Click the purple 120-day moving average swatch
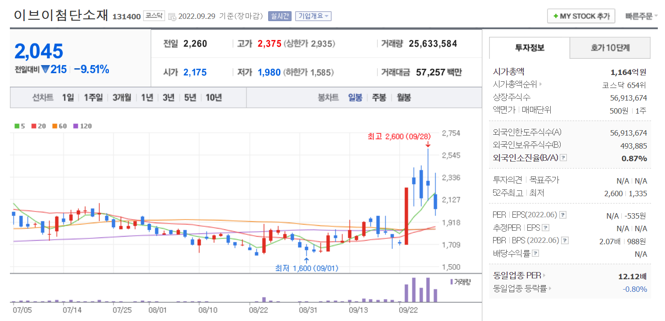The width and height of the screenshot is (665, 321). [x=76, y=126]
